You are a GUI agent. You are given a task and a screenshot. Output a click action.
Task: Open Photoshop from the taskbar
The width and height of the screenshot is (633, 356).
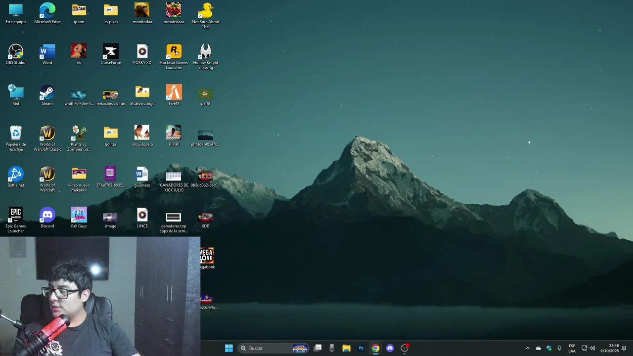pos(361,348)
